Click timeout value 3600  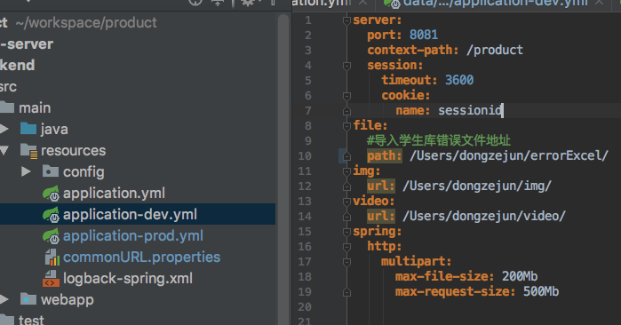point(459,80)
